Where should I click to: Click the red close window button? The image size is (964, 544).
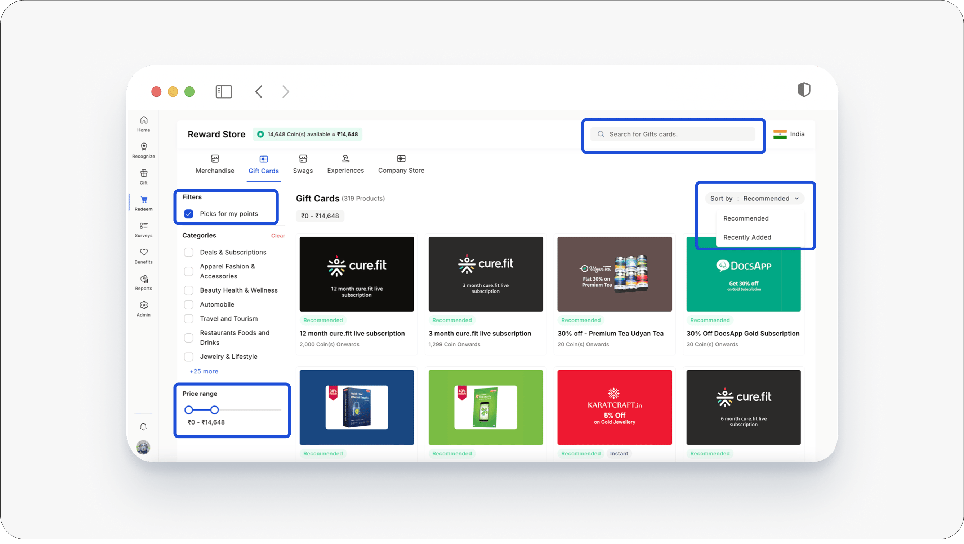click(156, 92)
